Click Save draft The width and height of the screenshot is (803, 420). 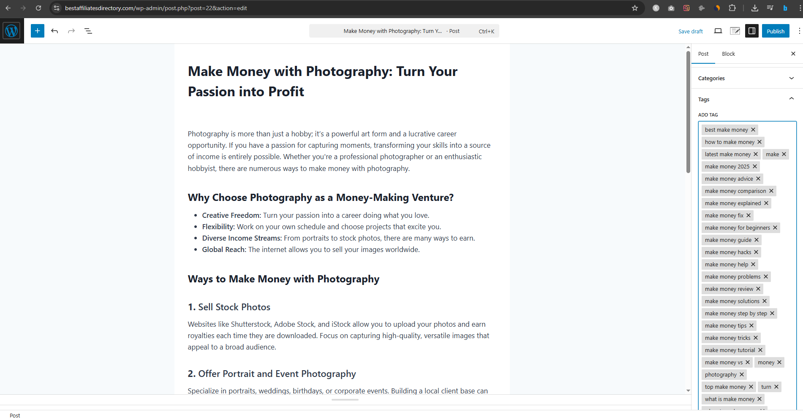pyautogui.click(x=690, y=31)
